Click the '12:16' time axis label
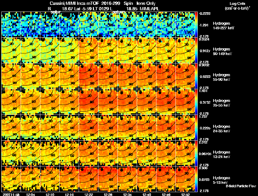Screen dimensions: 258x196 click(69, 194)
